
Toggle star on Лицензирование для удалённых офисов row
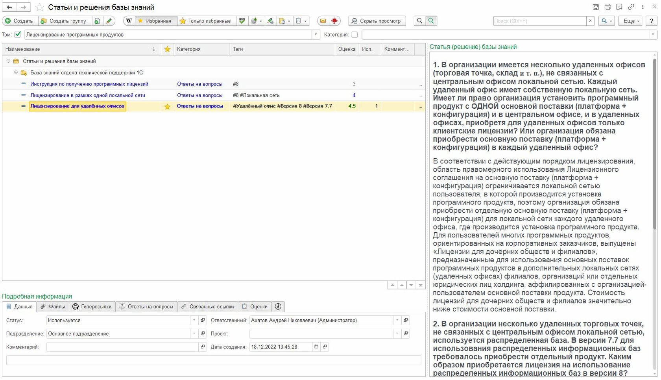[x=167, y=106]
